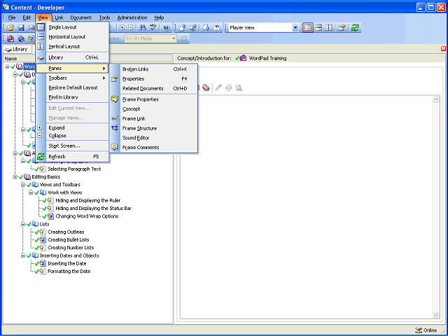Close the pane with the red X
Viewport: 448px width, 336px height.
[x=443, y=48]
